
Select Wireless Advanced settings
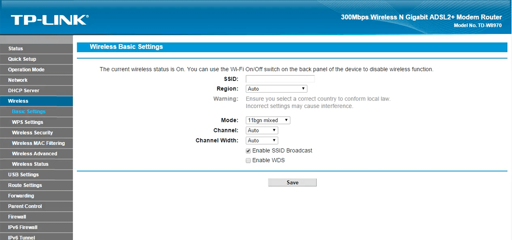[x=34, y=154]
